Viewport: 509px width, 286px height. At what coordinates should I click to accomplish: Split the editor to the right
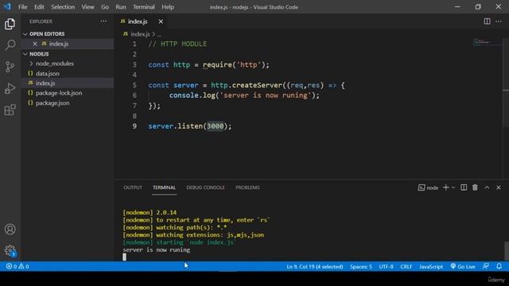pyautogui.click(x=487, y=21)
